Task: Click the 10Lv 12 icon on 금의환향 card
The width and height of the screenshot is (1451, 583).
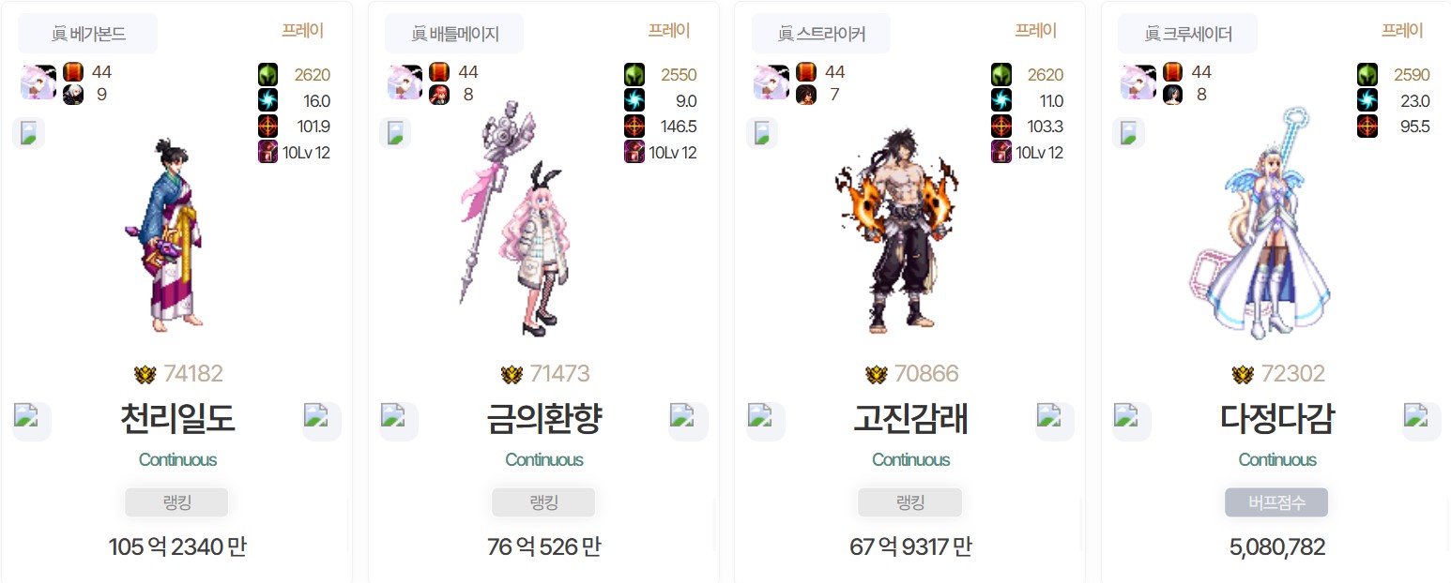Action: (635, 152)
